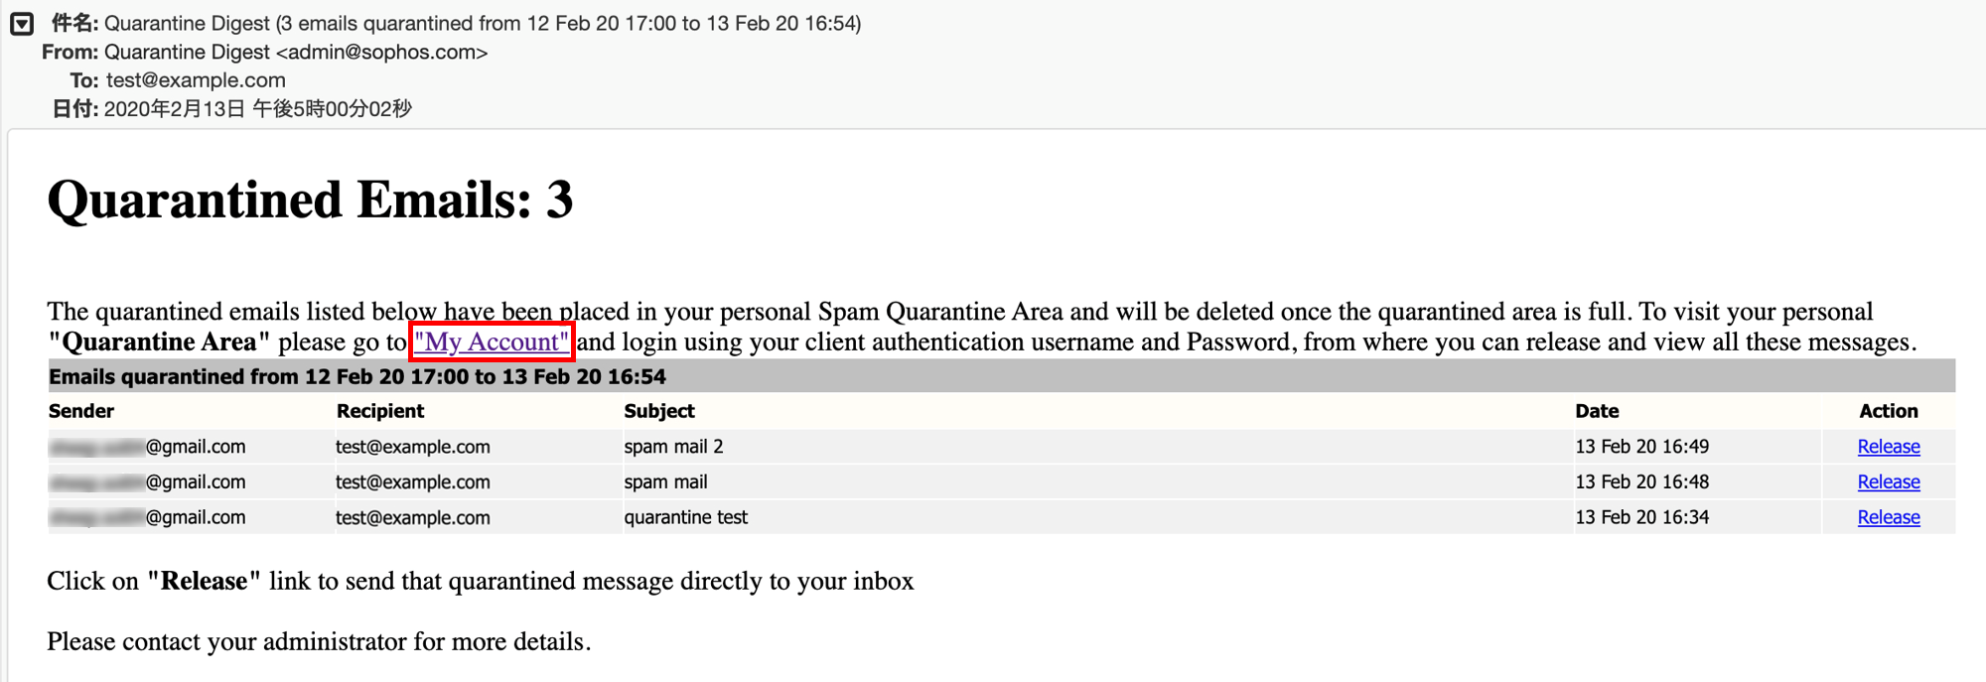Click the Date column header
Image resolution: width=1986 pixels, height=682 pixels.
1597,411
